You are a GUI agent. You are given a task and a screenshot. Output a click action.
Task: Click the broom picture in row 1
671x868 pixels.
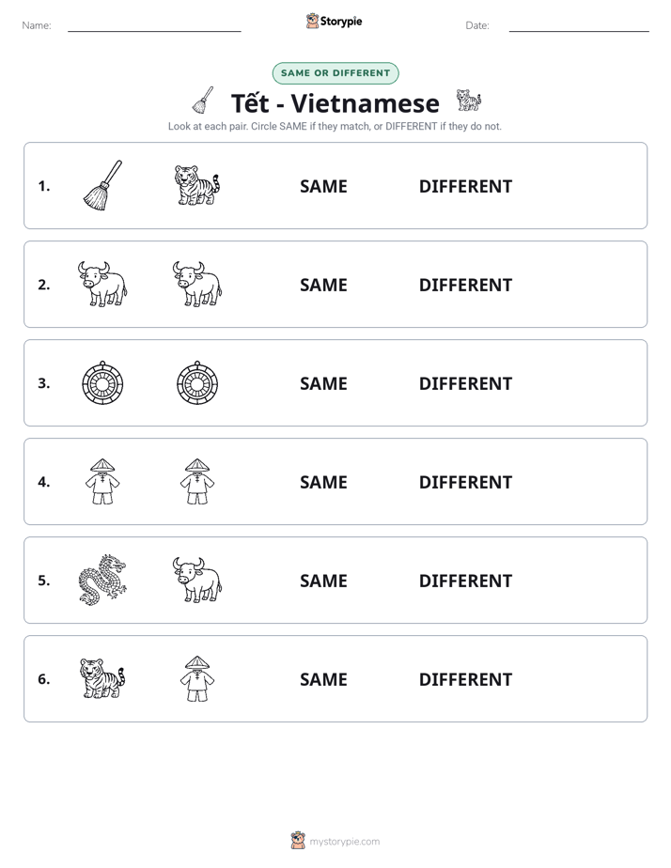(x=102, y=185)
